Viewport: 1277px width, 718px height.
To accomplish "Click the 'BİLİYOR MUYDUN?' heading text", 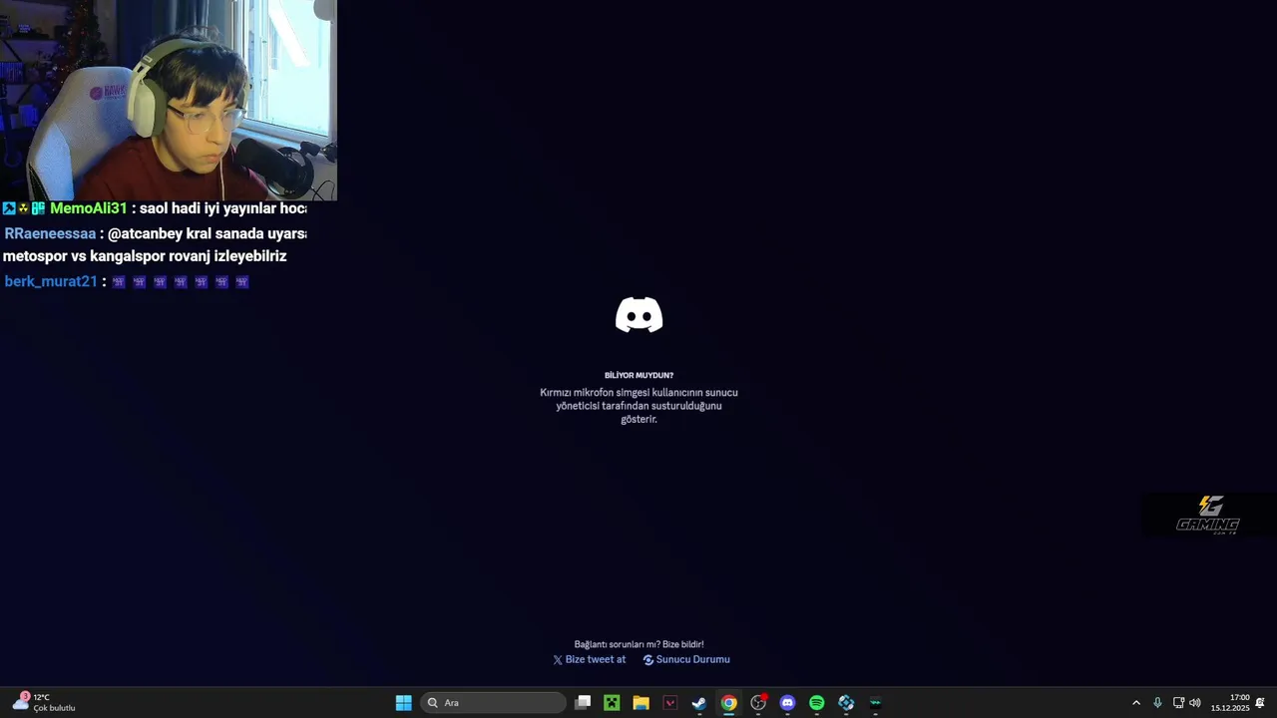I will 638,375.
